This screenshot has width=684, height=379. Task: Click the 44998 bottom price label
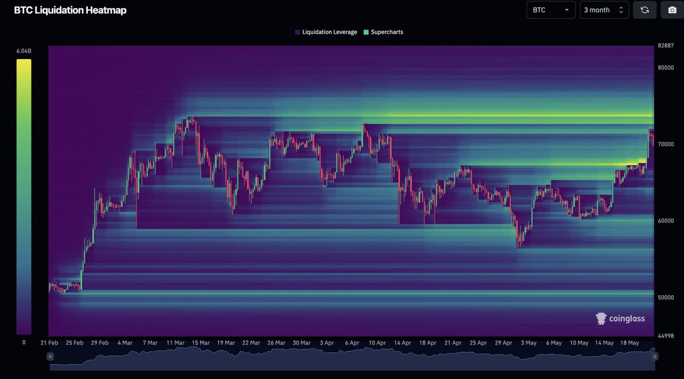click(666, 336)
